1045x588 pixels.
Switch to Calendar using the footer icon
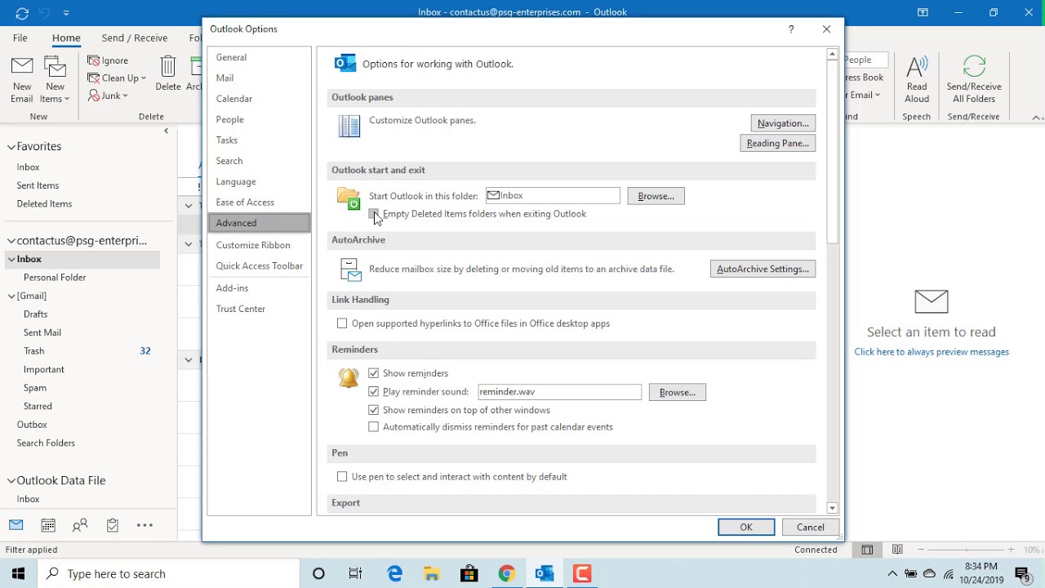point(48,525)
